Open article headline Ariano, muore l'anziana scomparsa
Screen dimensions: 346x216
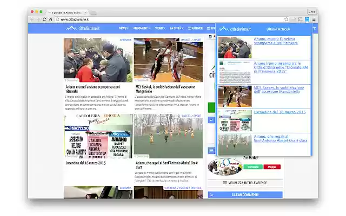92,89
